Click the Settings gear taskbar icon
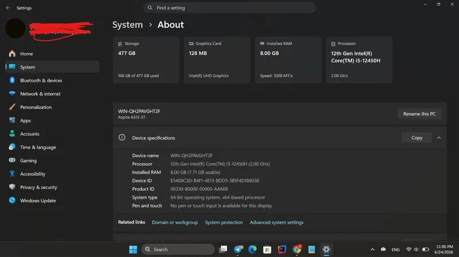The height and width of the screenshot is (257, 459). point(326,250)
